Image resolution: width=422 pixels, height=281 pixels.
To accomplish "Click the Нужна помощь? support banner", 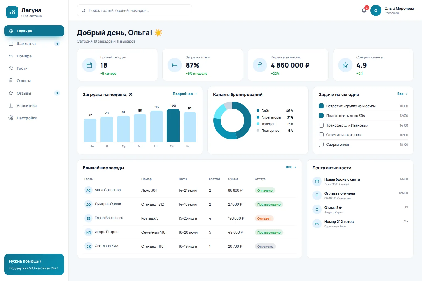I will [x=34, y=264].
